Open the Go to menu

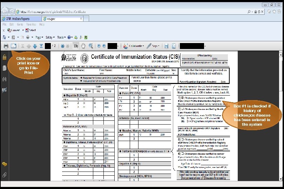tap(20, 24)
